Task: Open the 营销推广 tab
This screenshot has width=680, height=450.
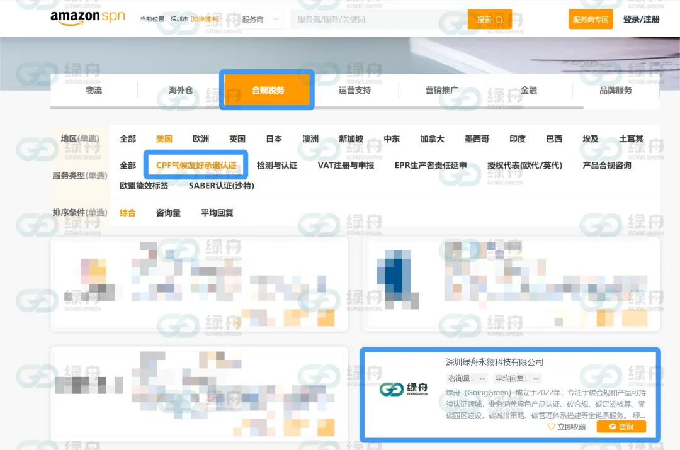Action: click(441, 90)
